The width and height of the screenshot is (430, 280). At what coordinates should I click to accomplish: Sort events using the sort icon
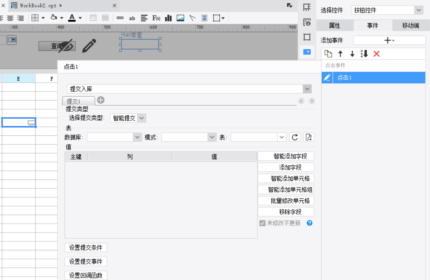click(x=364, y=54)
